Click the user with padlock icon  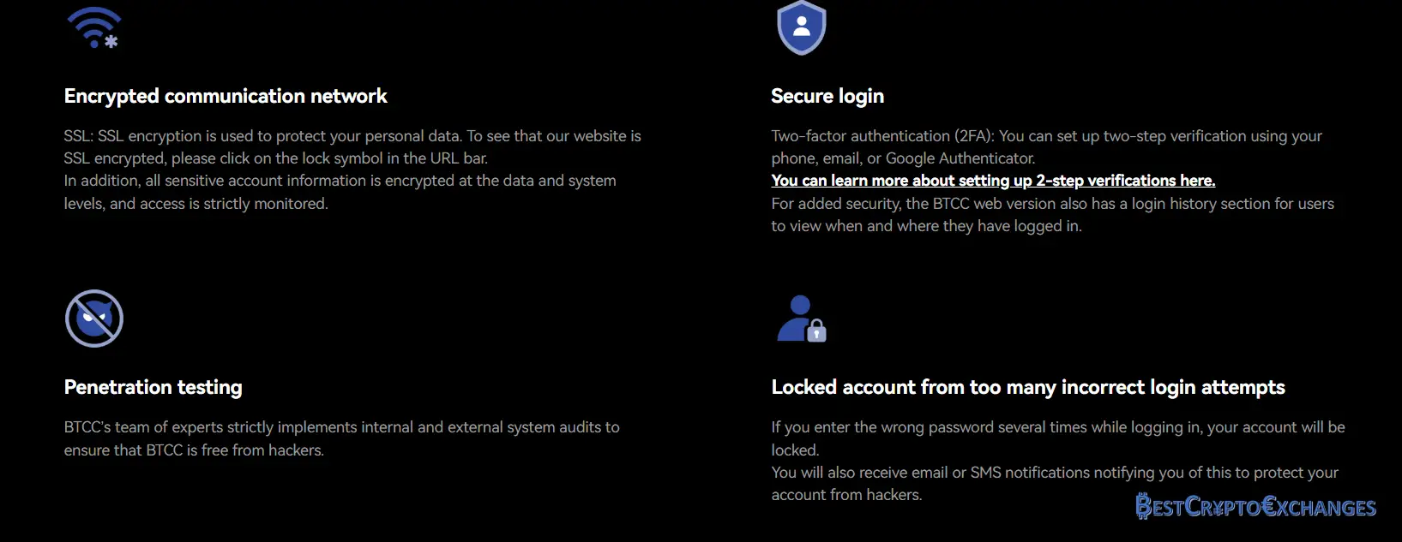point(801,319)
